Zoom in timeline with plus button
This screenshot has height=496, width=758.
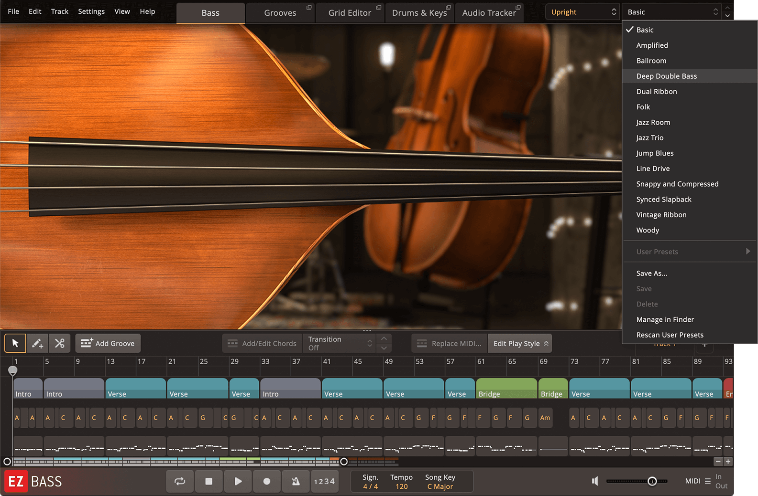[728, 462]
